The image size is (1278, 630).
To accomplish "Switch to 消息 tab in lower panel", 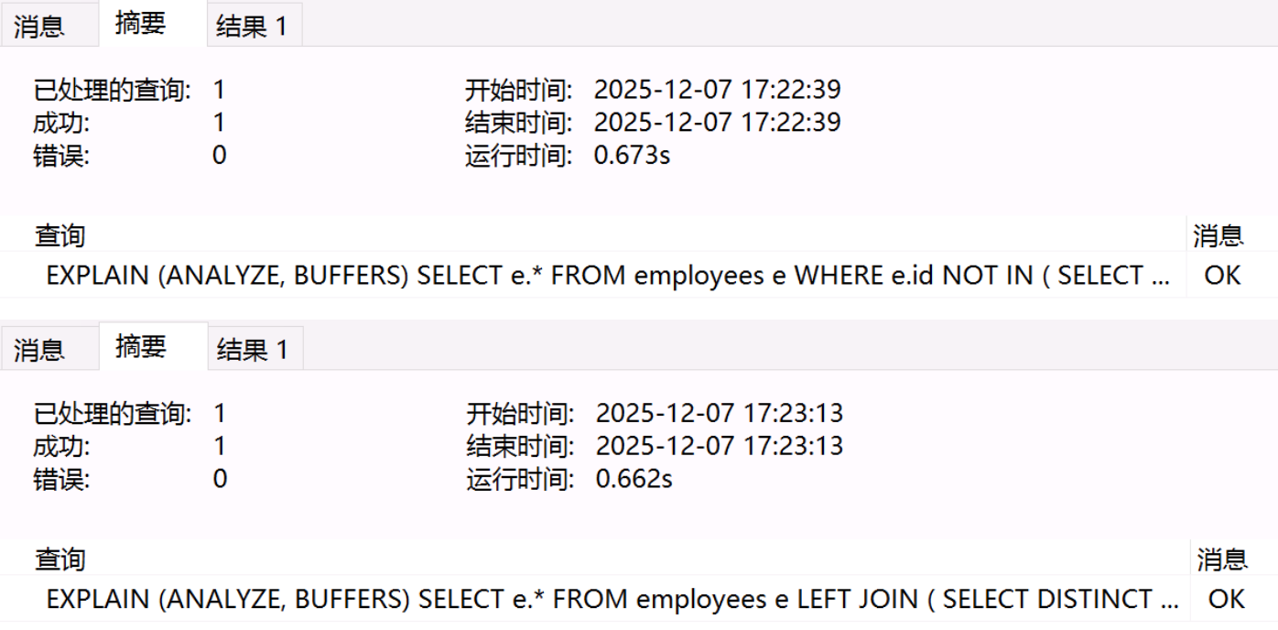I will pyautogui.click(x=39, y=349).
